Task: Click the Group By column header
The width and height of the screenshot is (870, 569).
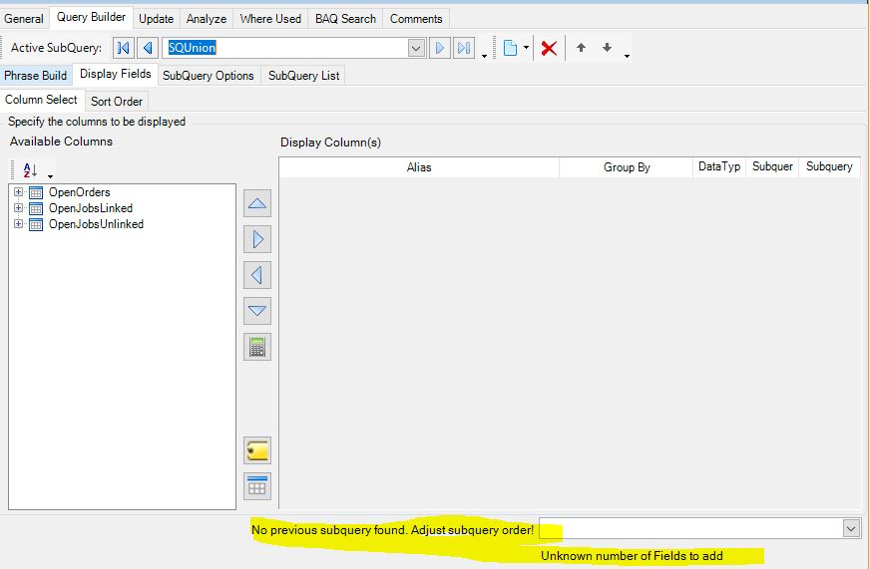Action: click(627, 167)
